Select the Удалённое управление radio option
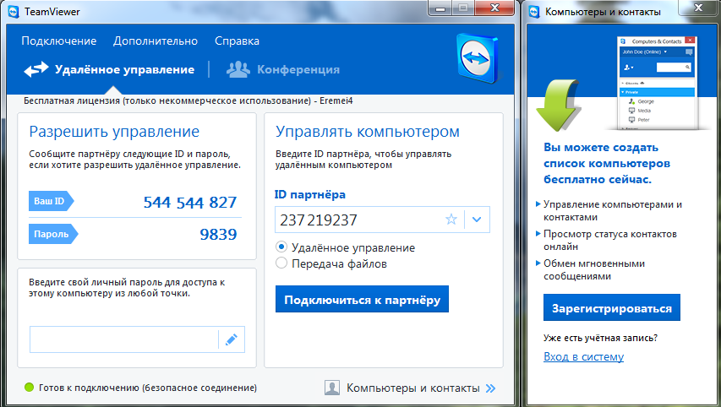This screenshot has height=407, width=721. coord(282,247)
